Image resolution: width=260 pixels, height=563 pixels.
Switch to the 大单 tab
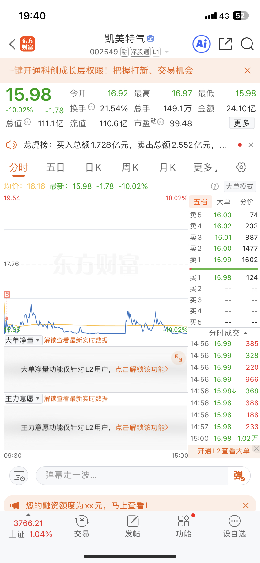point(223,202)
